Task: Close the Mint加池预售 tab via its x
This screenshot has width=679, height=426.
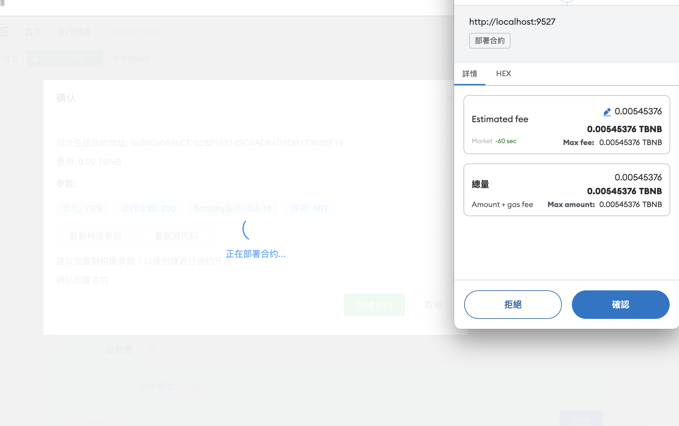Action: click(x=93, y=59)
